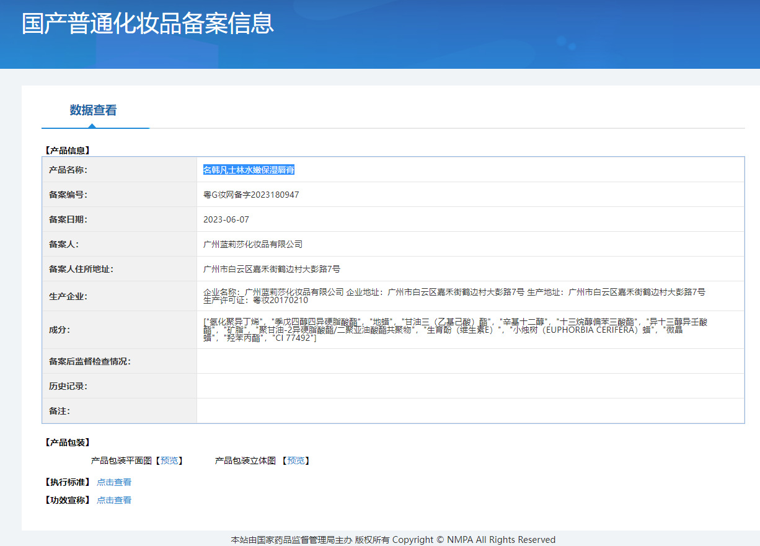Click the empty 备注 value cell
This screenshot has width=760, height=546.
pos(470,411)
